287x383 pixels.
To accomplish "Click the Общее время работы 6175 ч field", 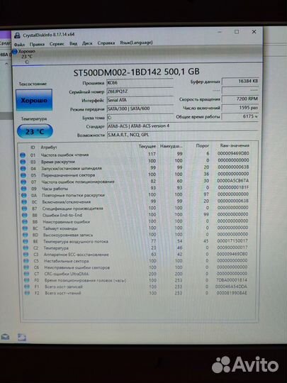I will point(240,116).
